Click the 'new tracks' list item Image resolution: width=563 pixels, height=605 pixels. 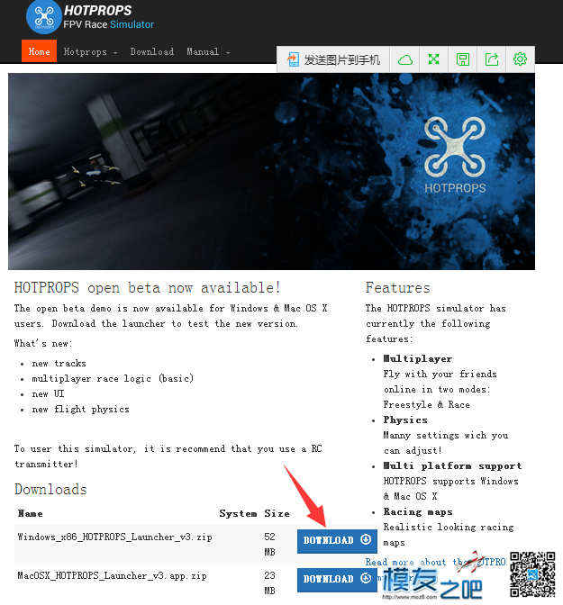coord(59,364)
